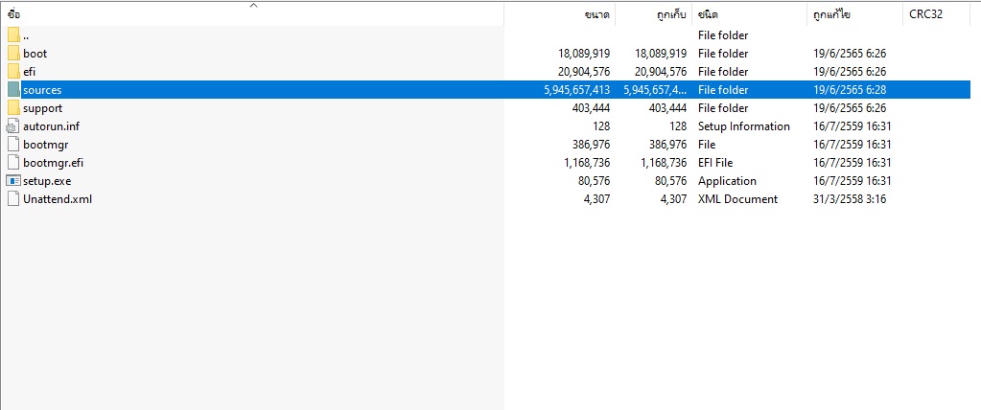Select the support folder icon

[12, 108]
